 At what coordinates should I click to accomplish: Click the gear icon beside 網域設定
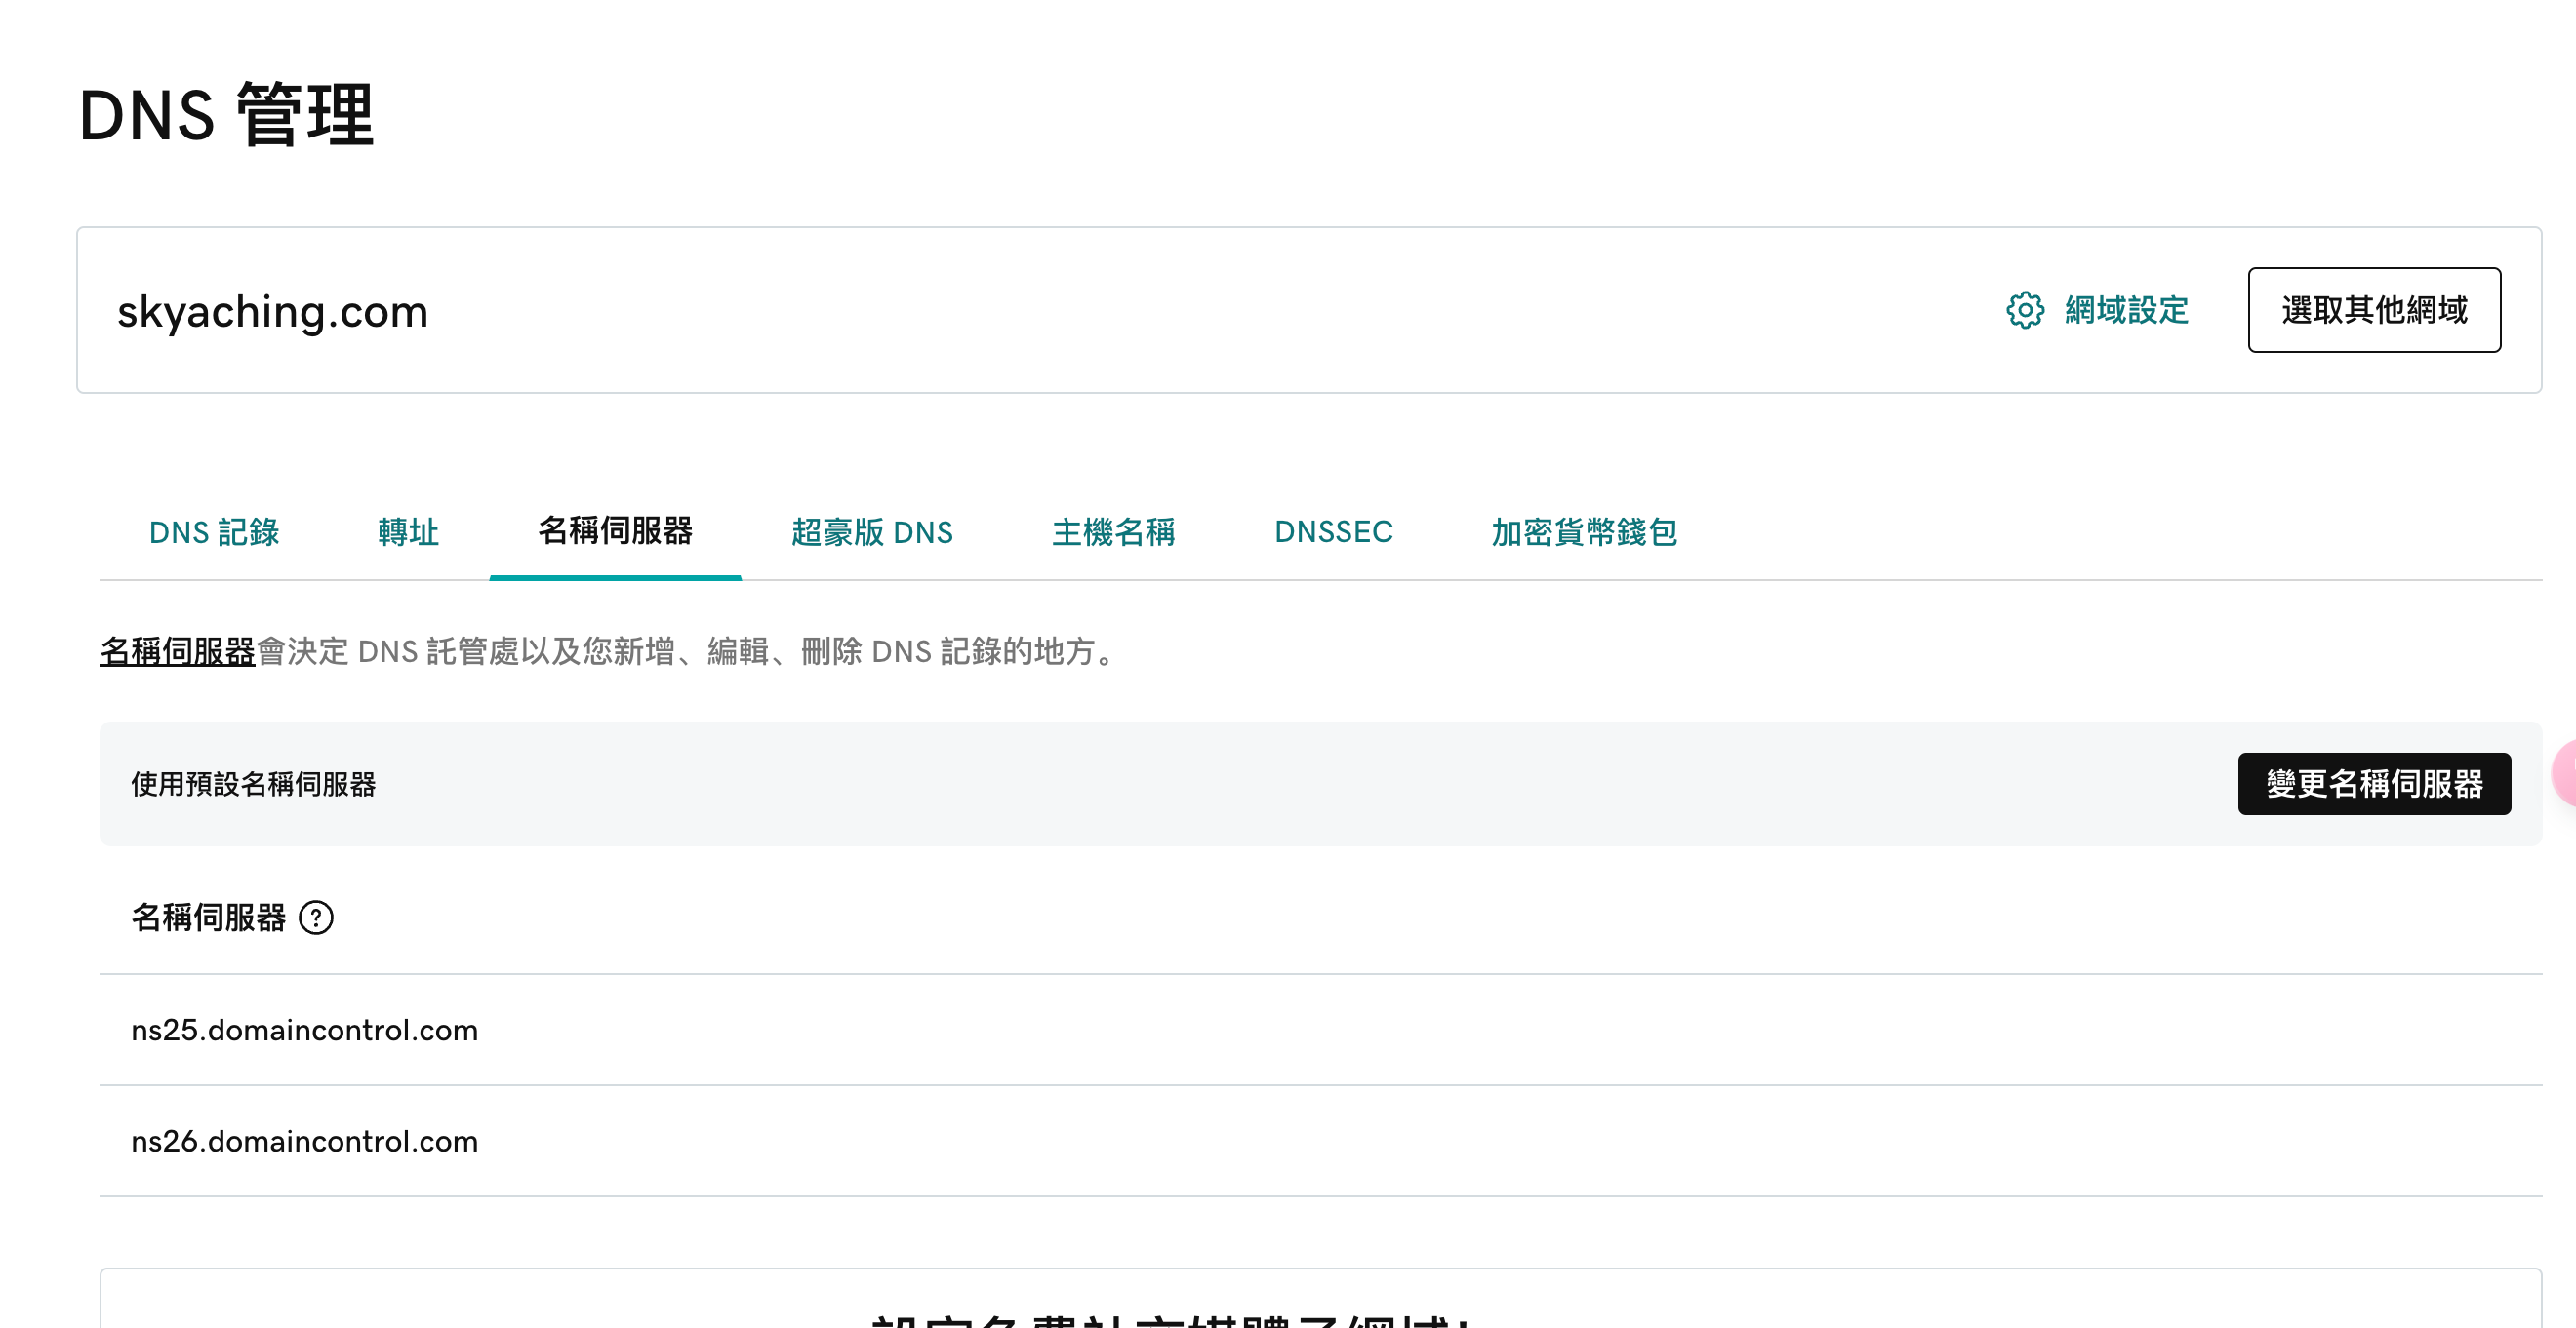click(2024, 310)
